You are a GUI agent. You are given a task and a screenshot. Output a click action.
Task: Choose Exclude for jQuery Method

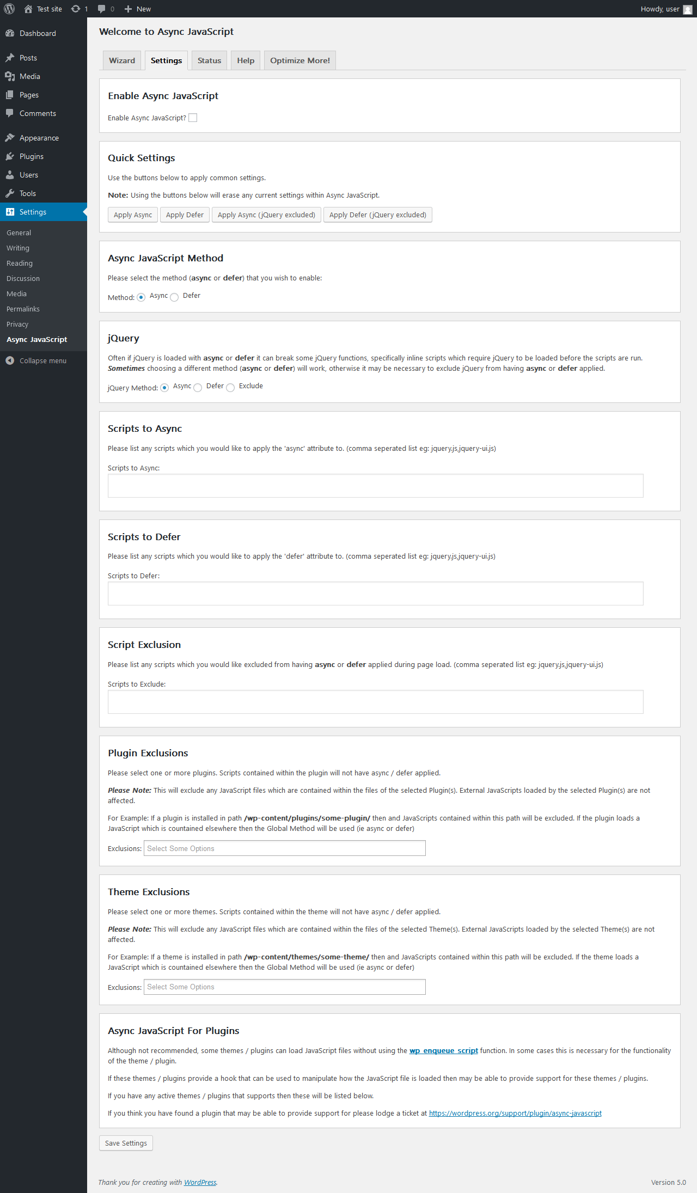pos(230,388)
